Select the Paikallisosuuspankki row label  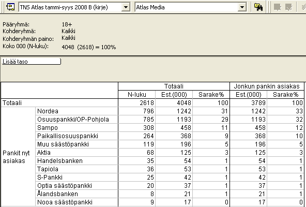[77, 136]
